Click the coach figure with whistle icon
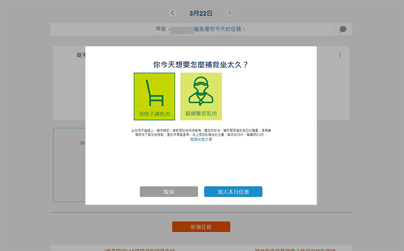 (201, 91)
